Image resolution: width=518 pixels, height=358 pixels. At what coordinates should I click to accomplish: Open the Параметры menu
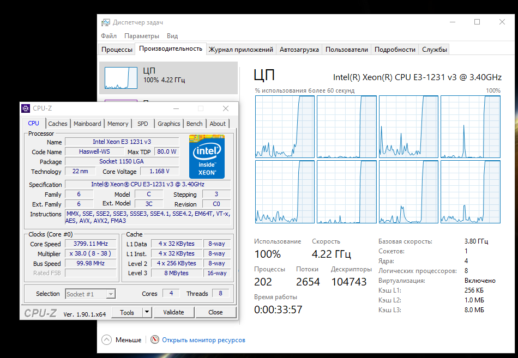point(141,35)
